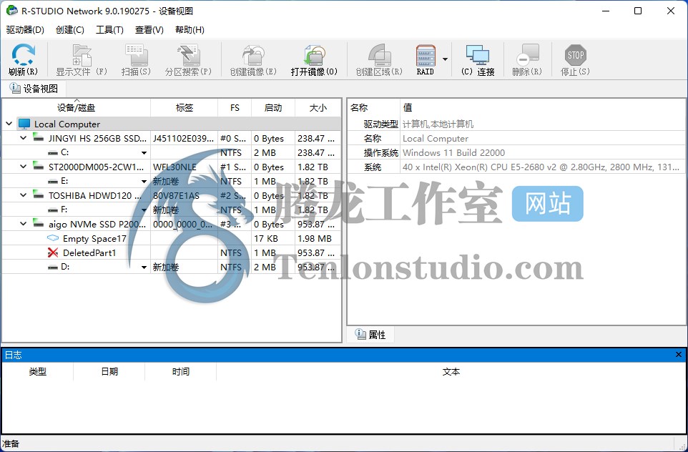Click the log 时间 column header
The image size is (688, 452).
(180, 372)
